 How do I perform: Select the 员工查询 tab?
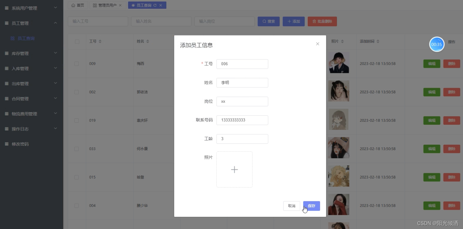(x=147, y=5)
